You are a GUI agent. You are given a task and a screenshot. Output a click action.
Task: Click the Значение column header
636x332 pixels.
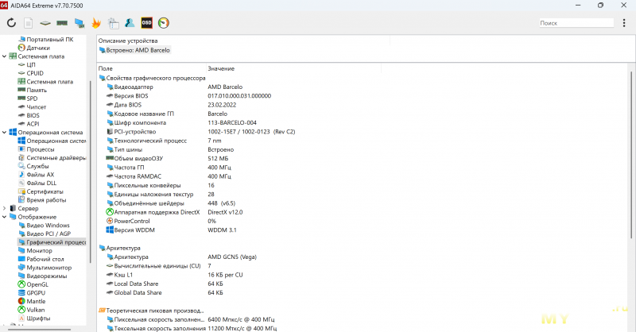pos(221,68)
